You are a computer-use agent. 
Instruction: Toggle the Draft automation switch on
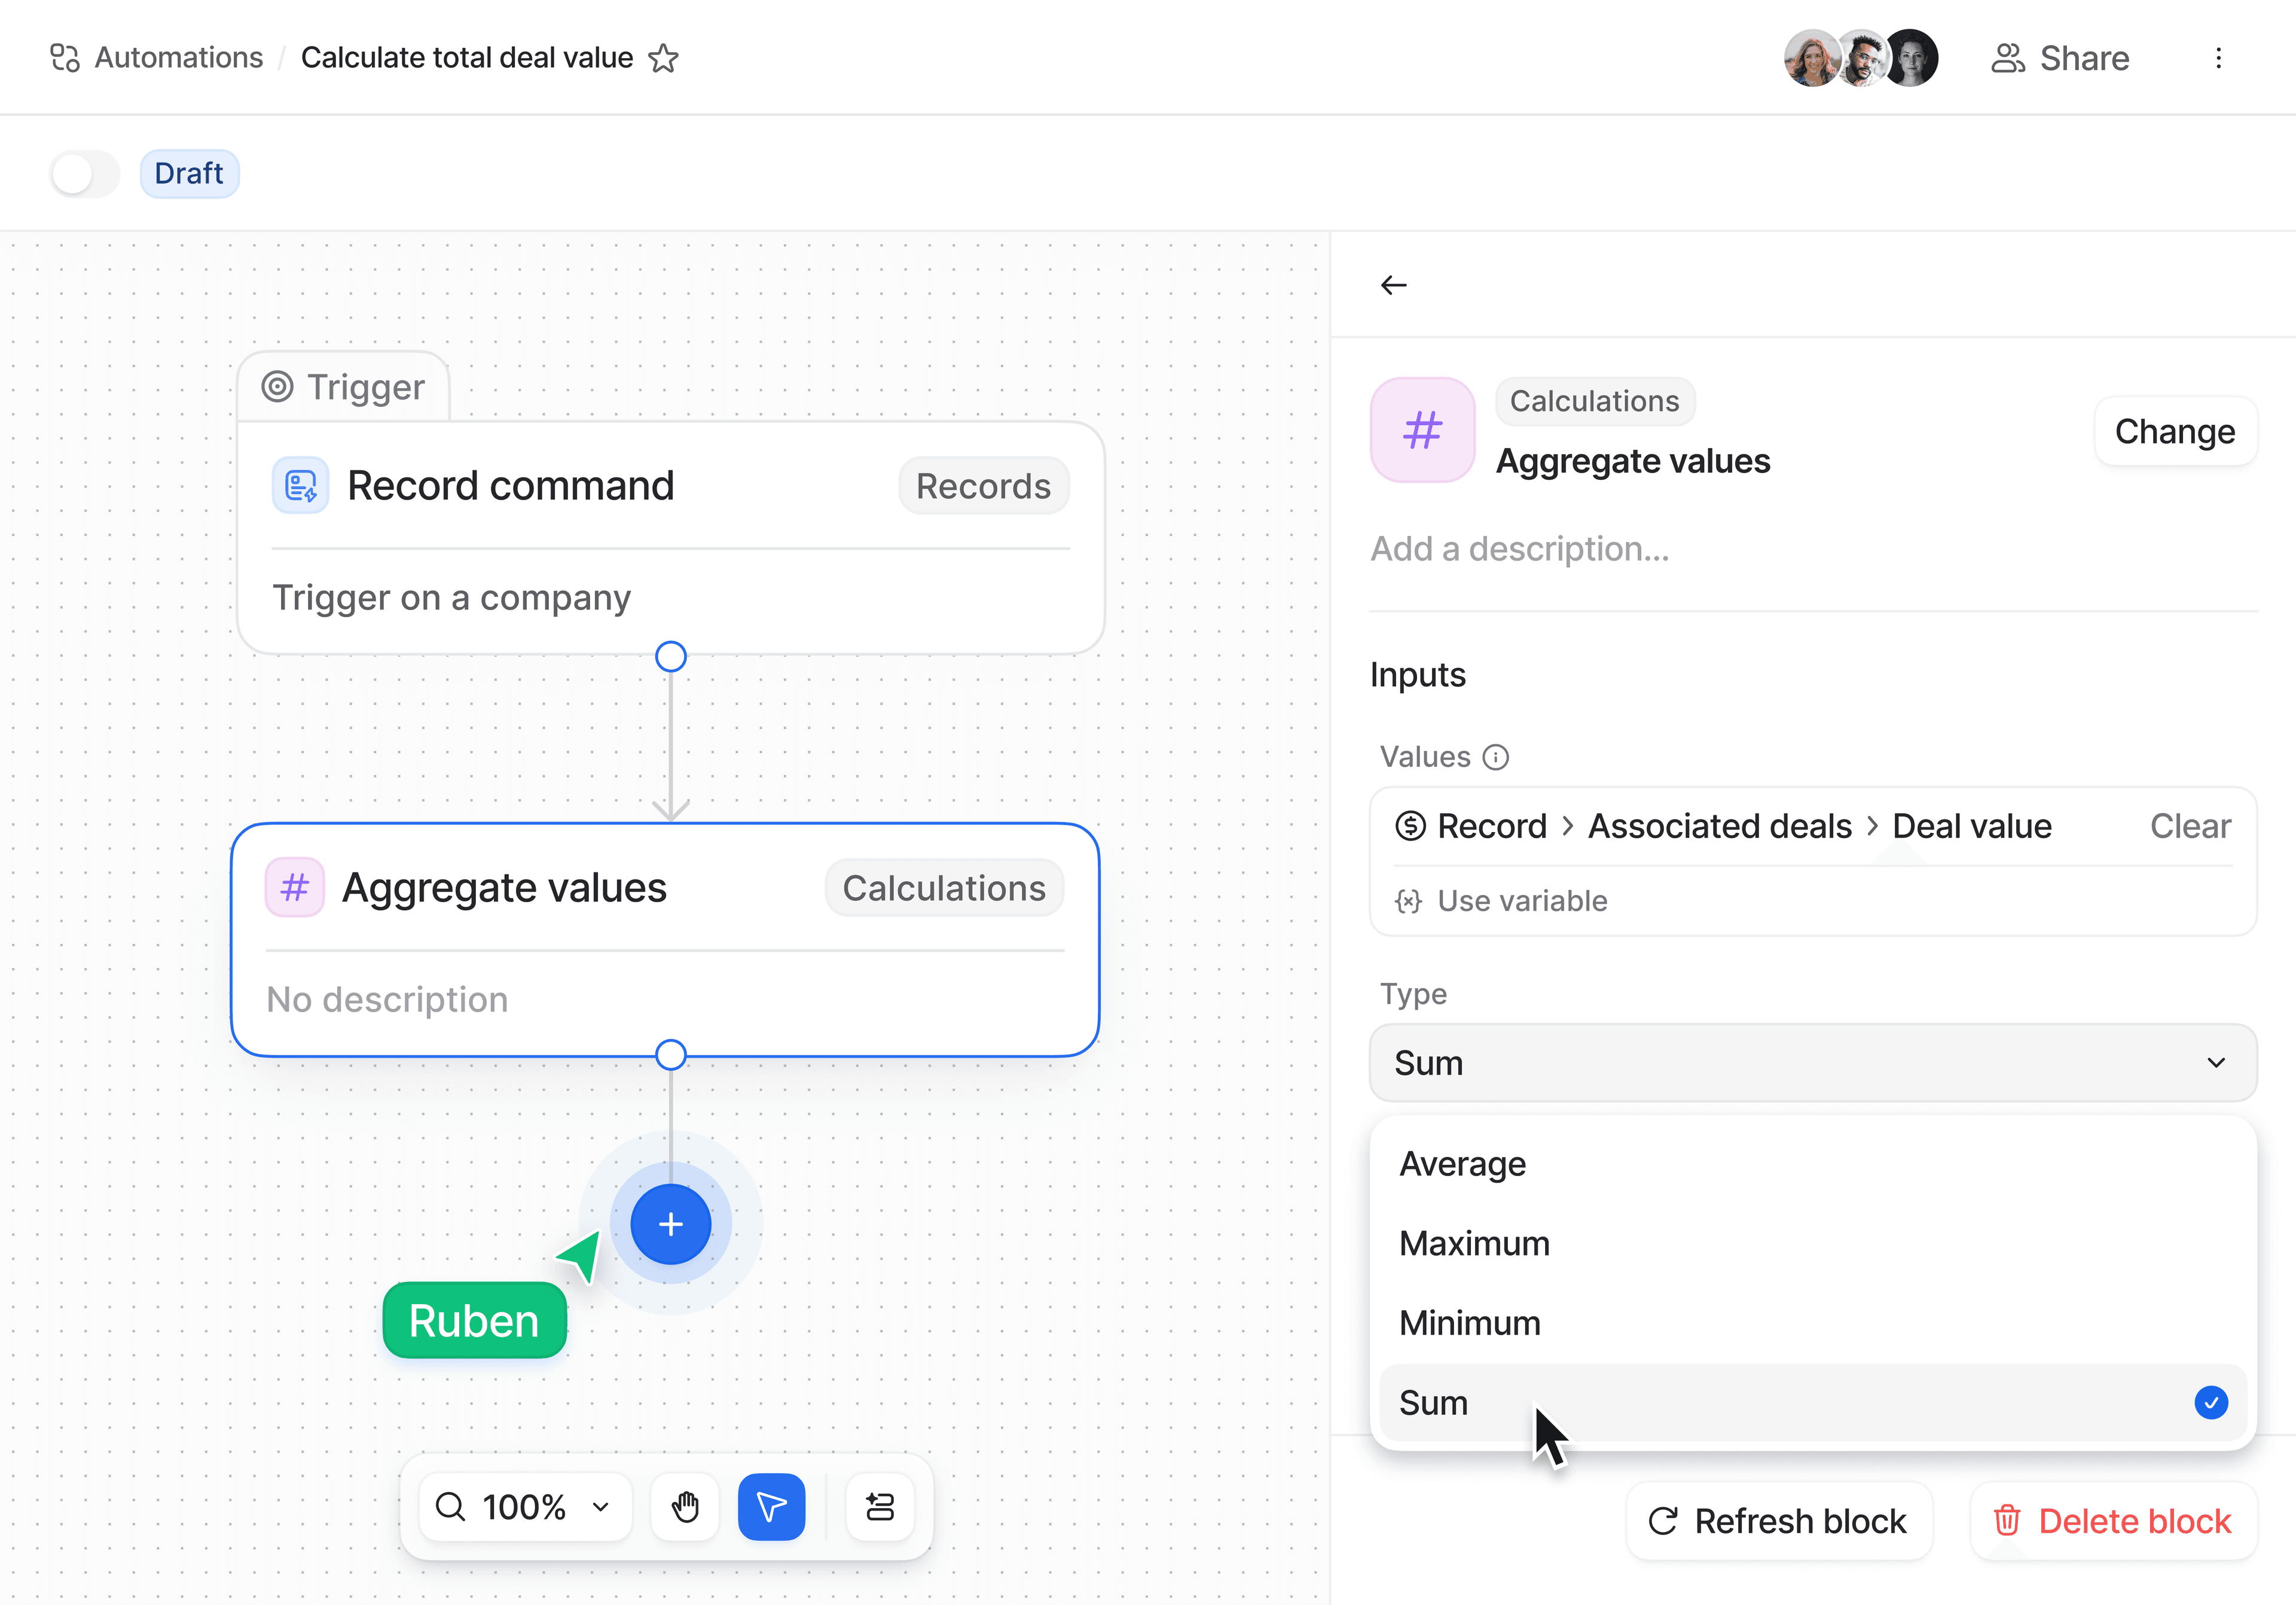[84, 174]
